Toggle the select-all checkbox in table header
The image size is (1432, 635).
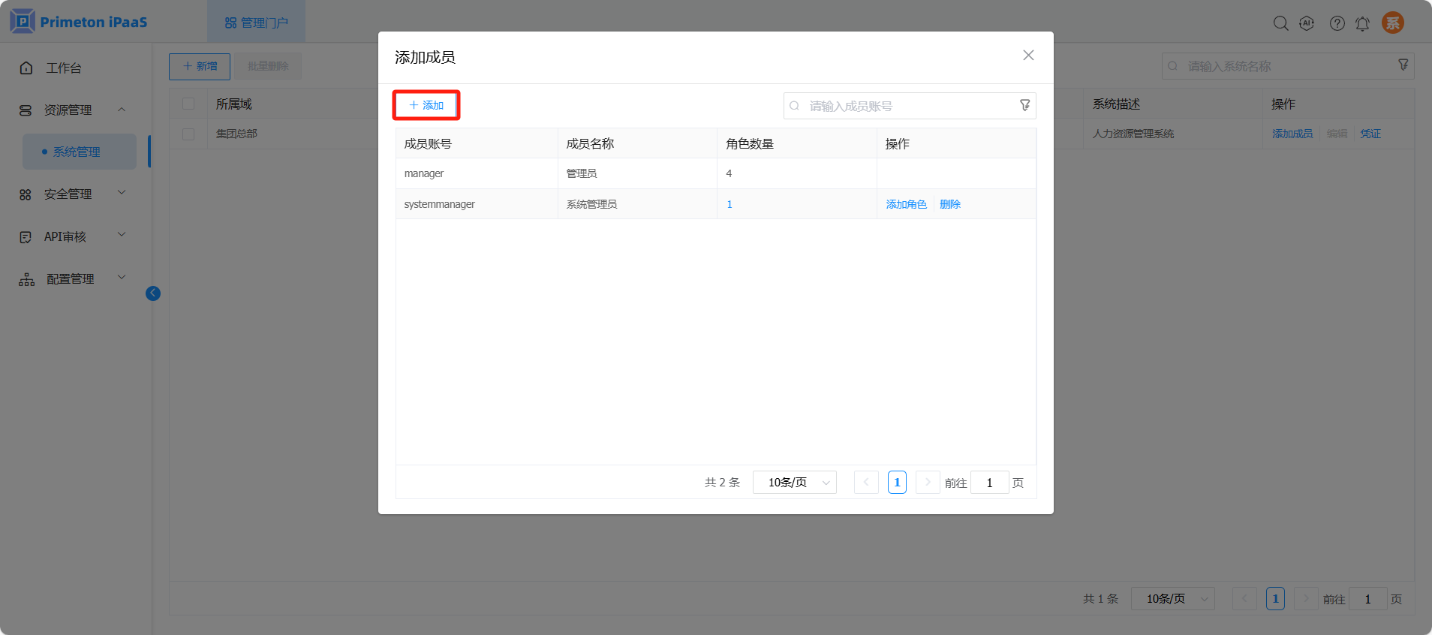click(x=188, y=104)
